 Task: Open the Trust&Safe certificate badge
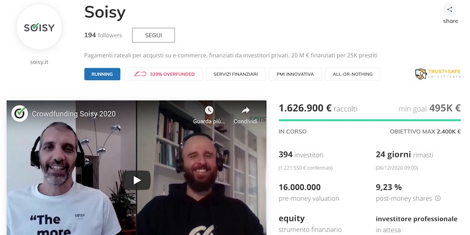438,74
